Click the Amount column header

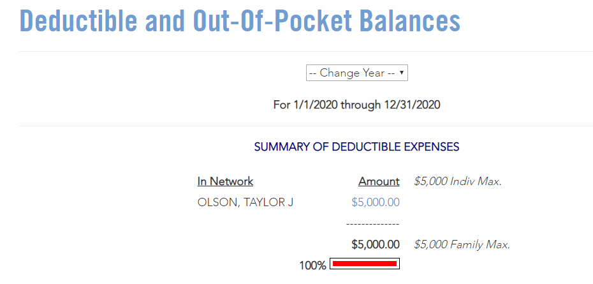coord(379,181)
